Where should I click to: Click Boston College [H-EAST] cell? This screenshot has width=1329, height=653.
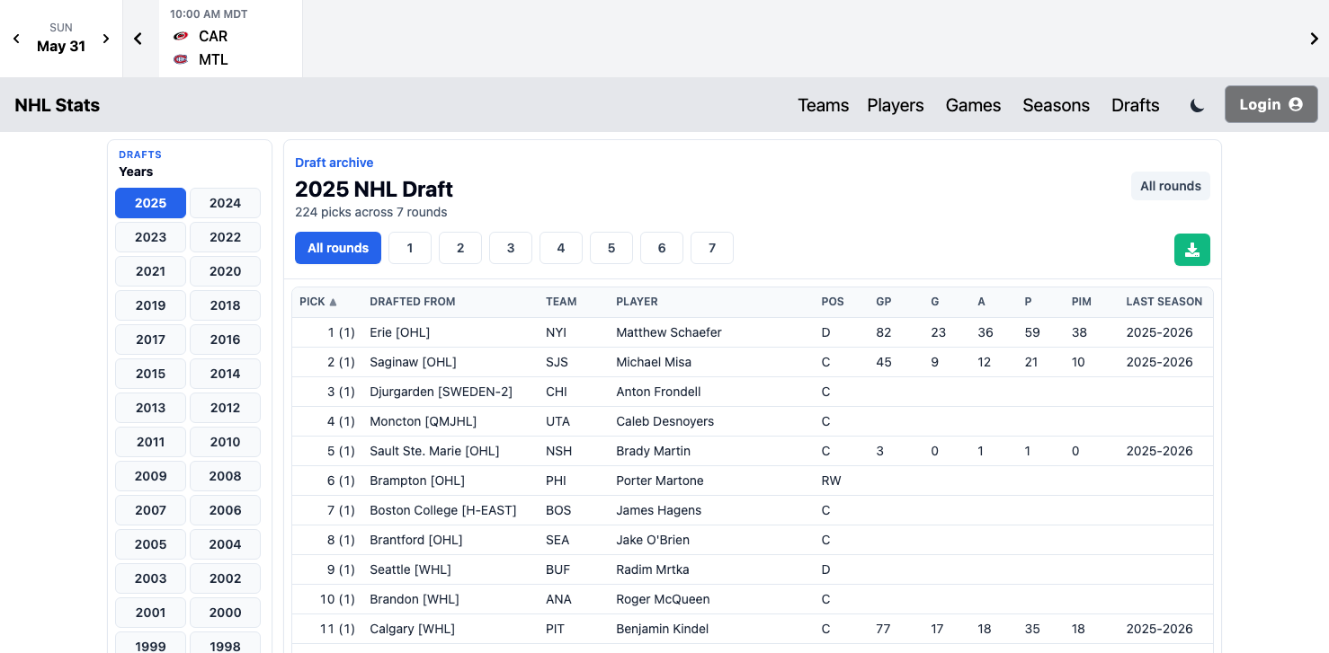(x=443, y=510)
